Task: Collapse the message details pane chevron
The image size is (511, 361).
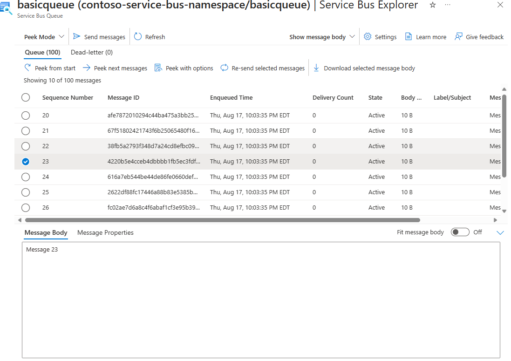Action: pyautogui.click(x=500, y=232)
